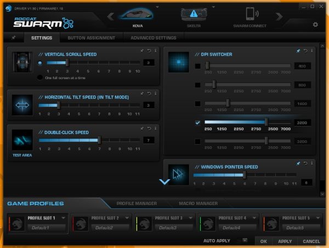Pin the Vertical Scroll Speed panel
The height and width of the screenshot is (248, 329).
(142, 51)
